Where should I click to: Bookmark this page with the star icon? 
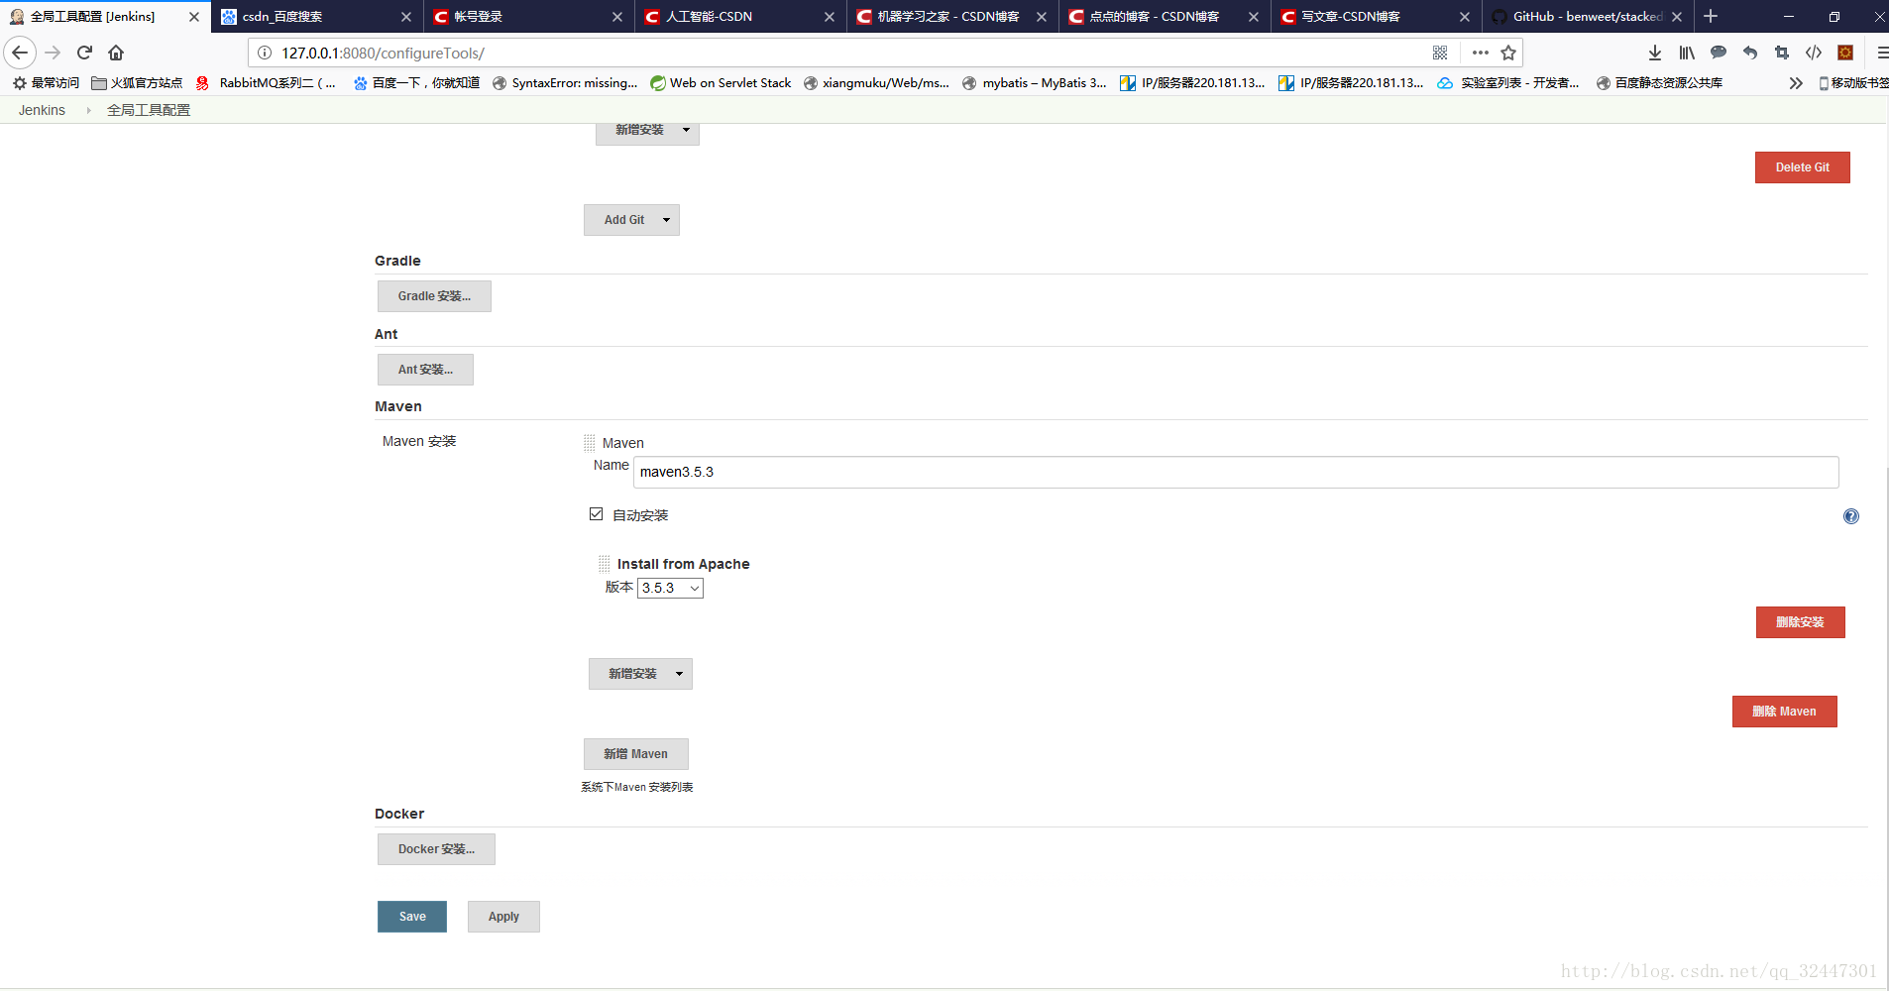pos(1508,53)
